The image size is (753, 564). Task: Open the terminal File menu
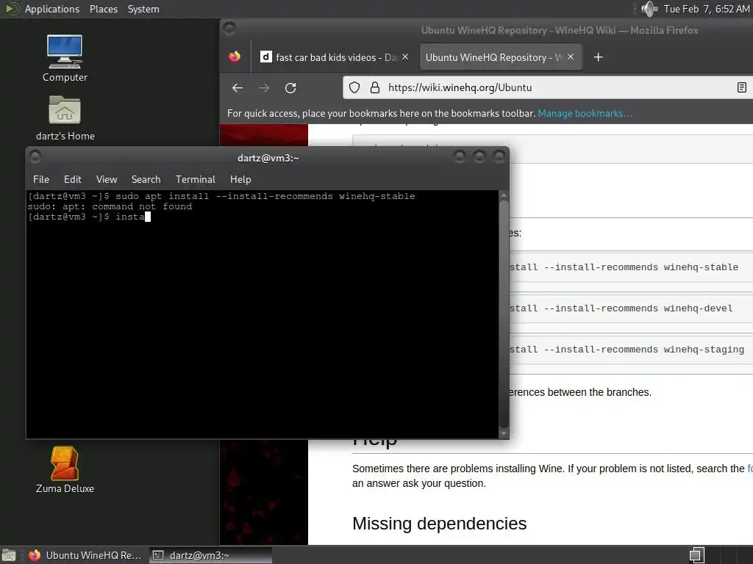[41, 179]
